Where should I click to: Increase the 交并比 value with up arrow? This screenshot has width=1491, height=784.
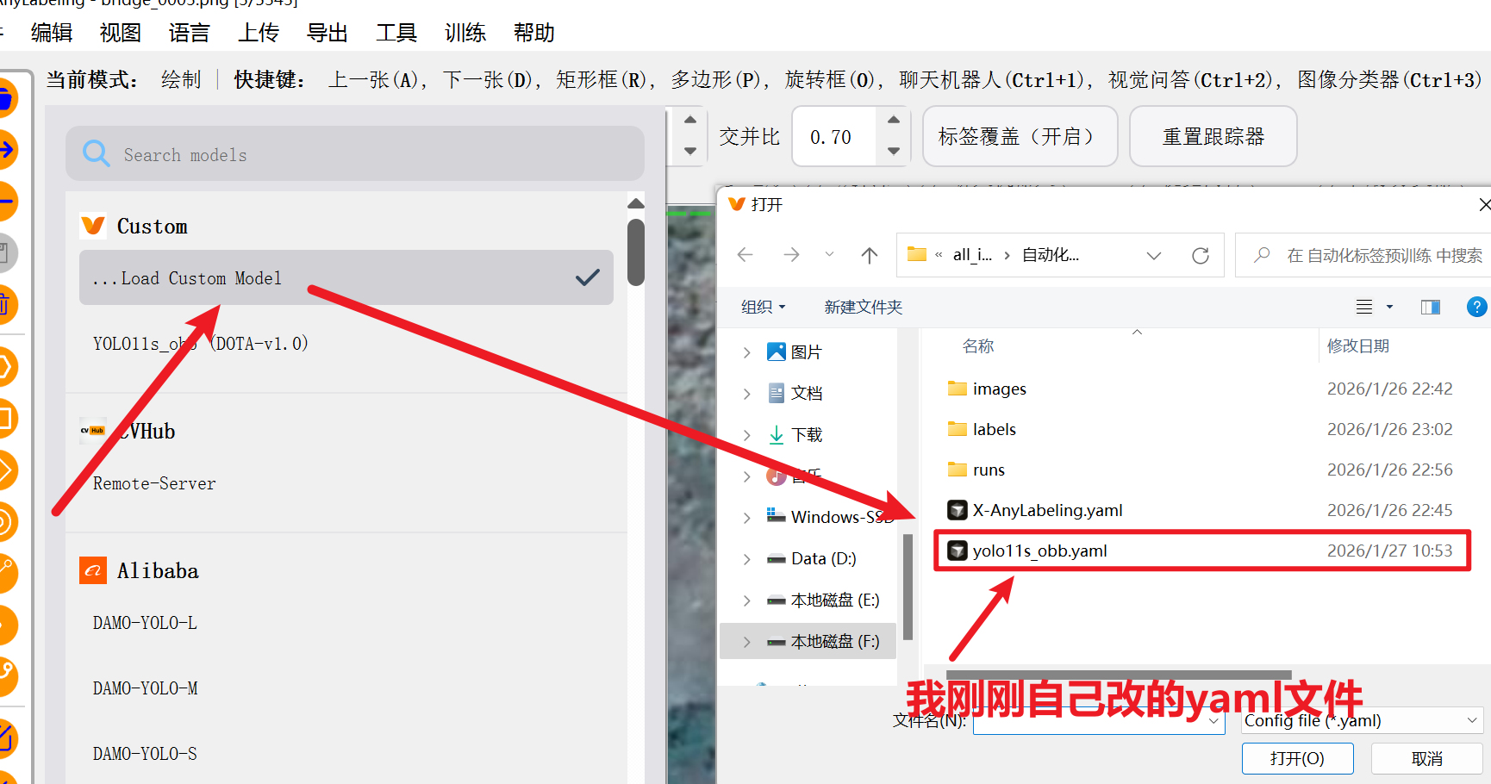tap(894, 121)
